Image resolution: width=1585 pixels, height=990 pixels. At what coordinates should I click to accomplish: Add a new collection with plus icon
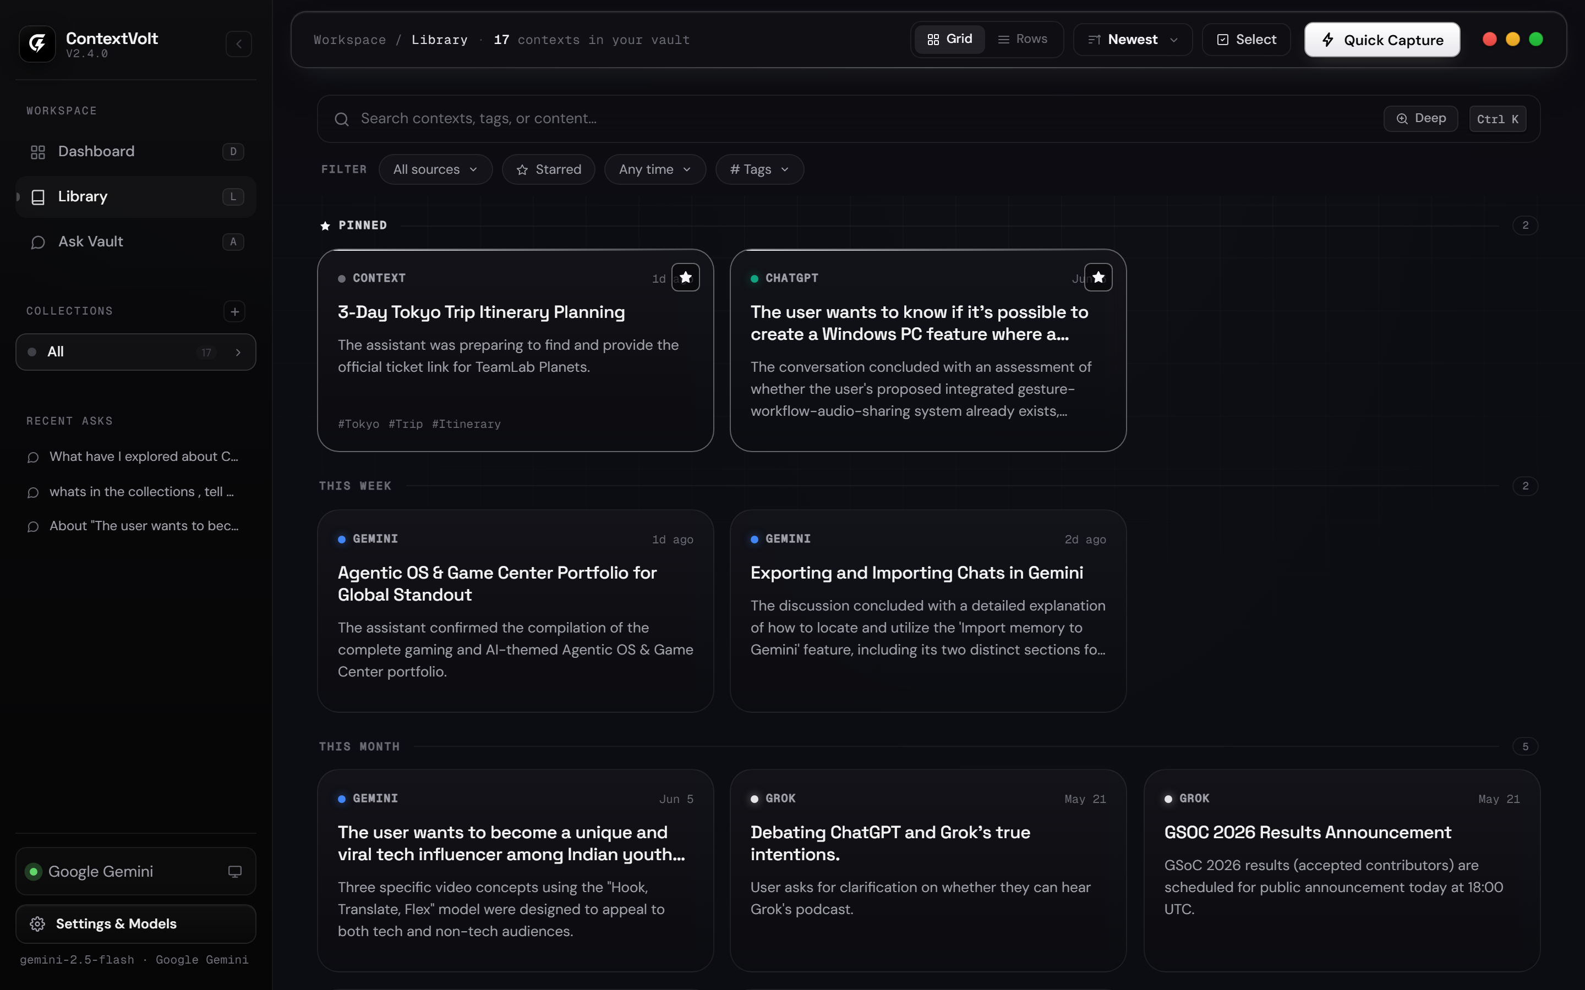(x=234, y=312)
